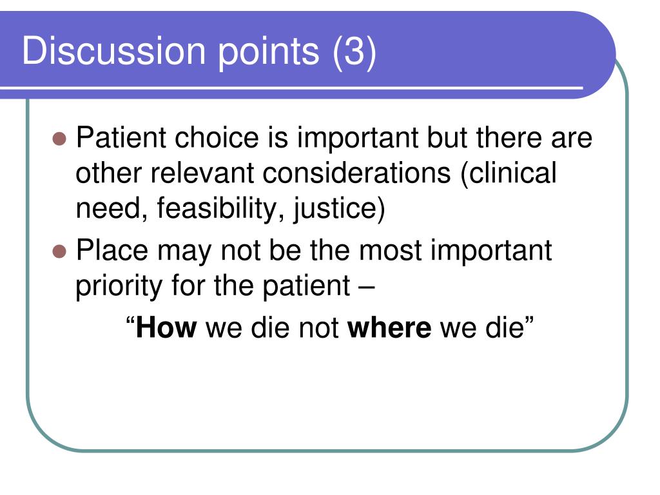Click the bold word "where" in quote
This screenshot has width=660, height=495.
(x=389, y=327)
